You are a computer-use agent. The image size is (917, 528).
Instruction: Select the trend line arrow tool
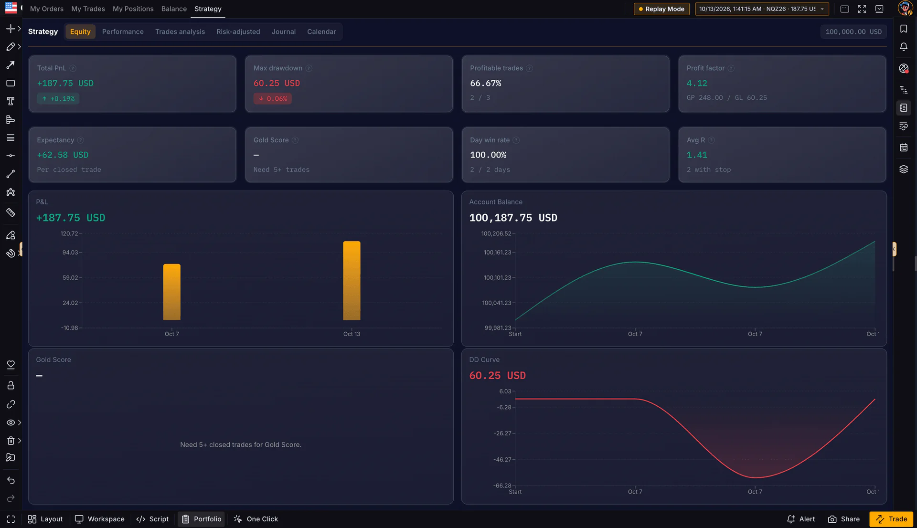[x=10, y=65]
